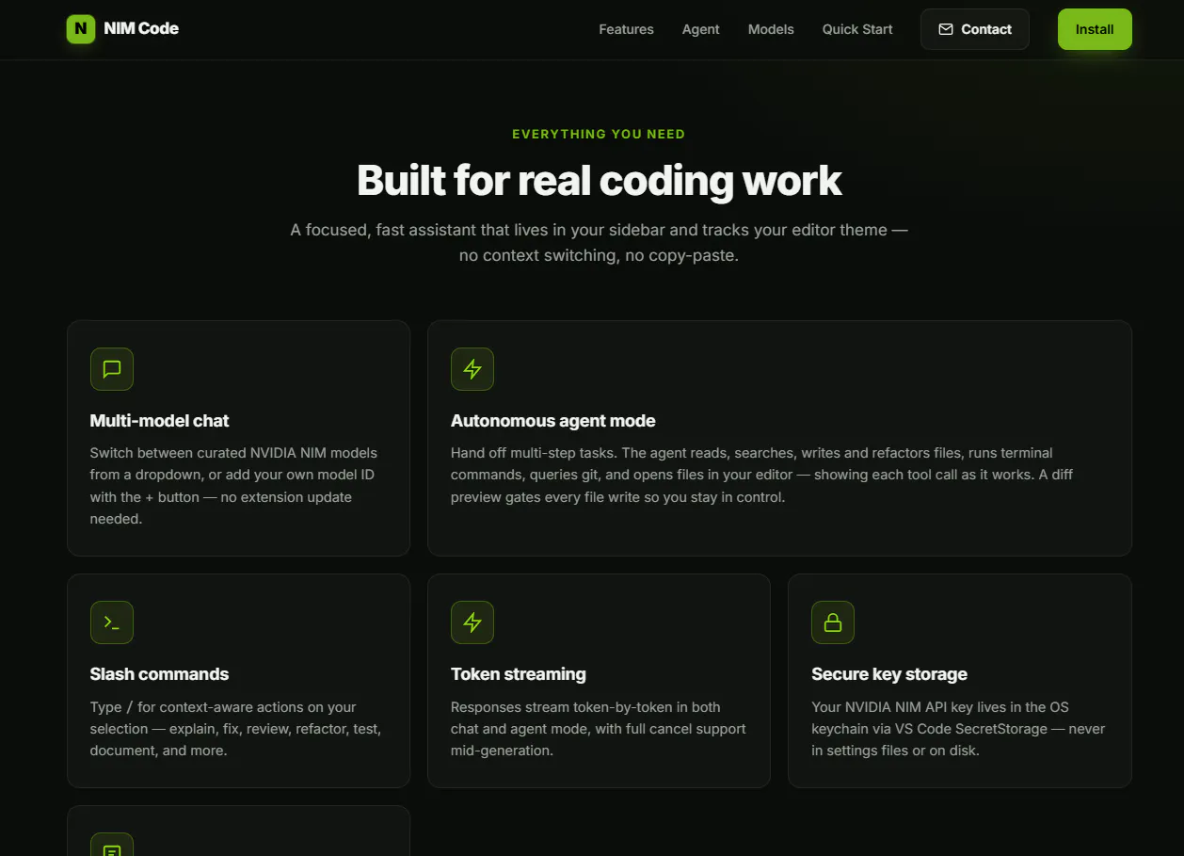This screenshot has height=856, width=1184.
Task: Click the lightning icon for Autonomous agent mode
Action: 472,369
